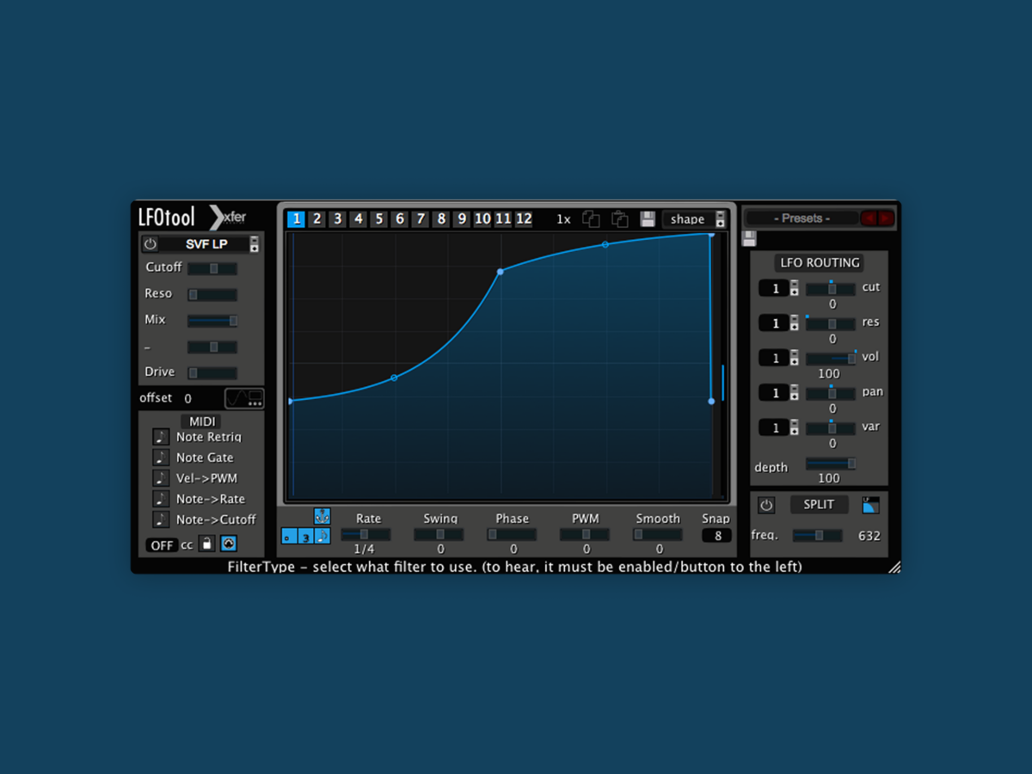The width and height of the screenshot is (1032, 774).
Task: Click the OFF cc selector button
Action: point(162,545)
